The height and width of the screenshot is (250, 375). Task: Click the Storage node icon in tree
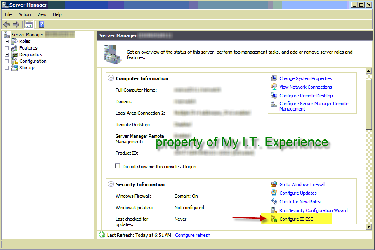pos(14,68)
